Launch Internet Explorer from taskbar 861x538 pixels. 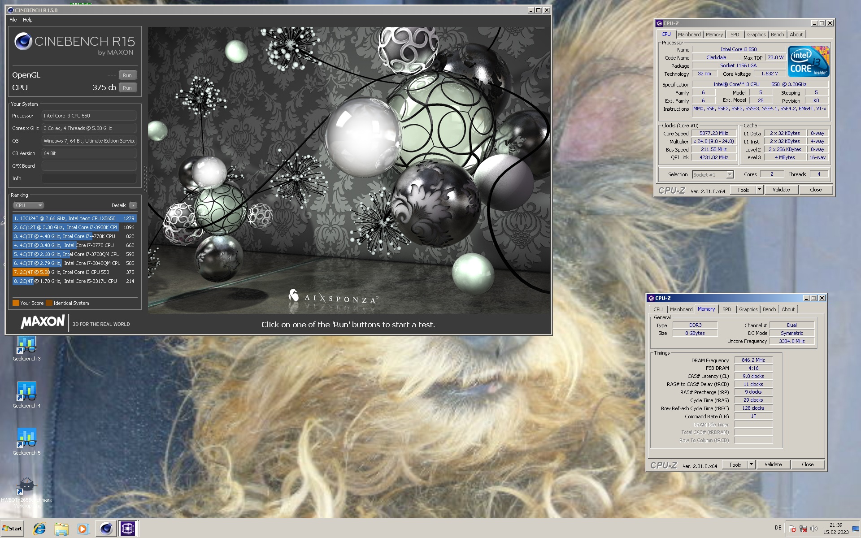pyautogui.click(x=39, y=529)
